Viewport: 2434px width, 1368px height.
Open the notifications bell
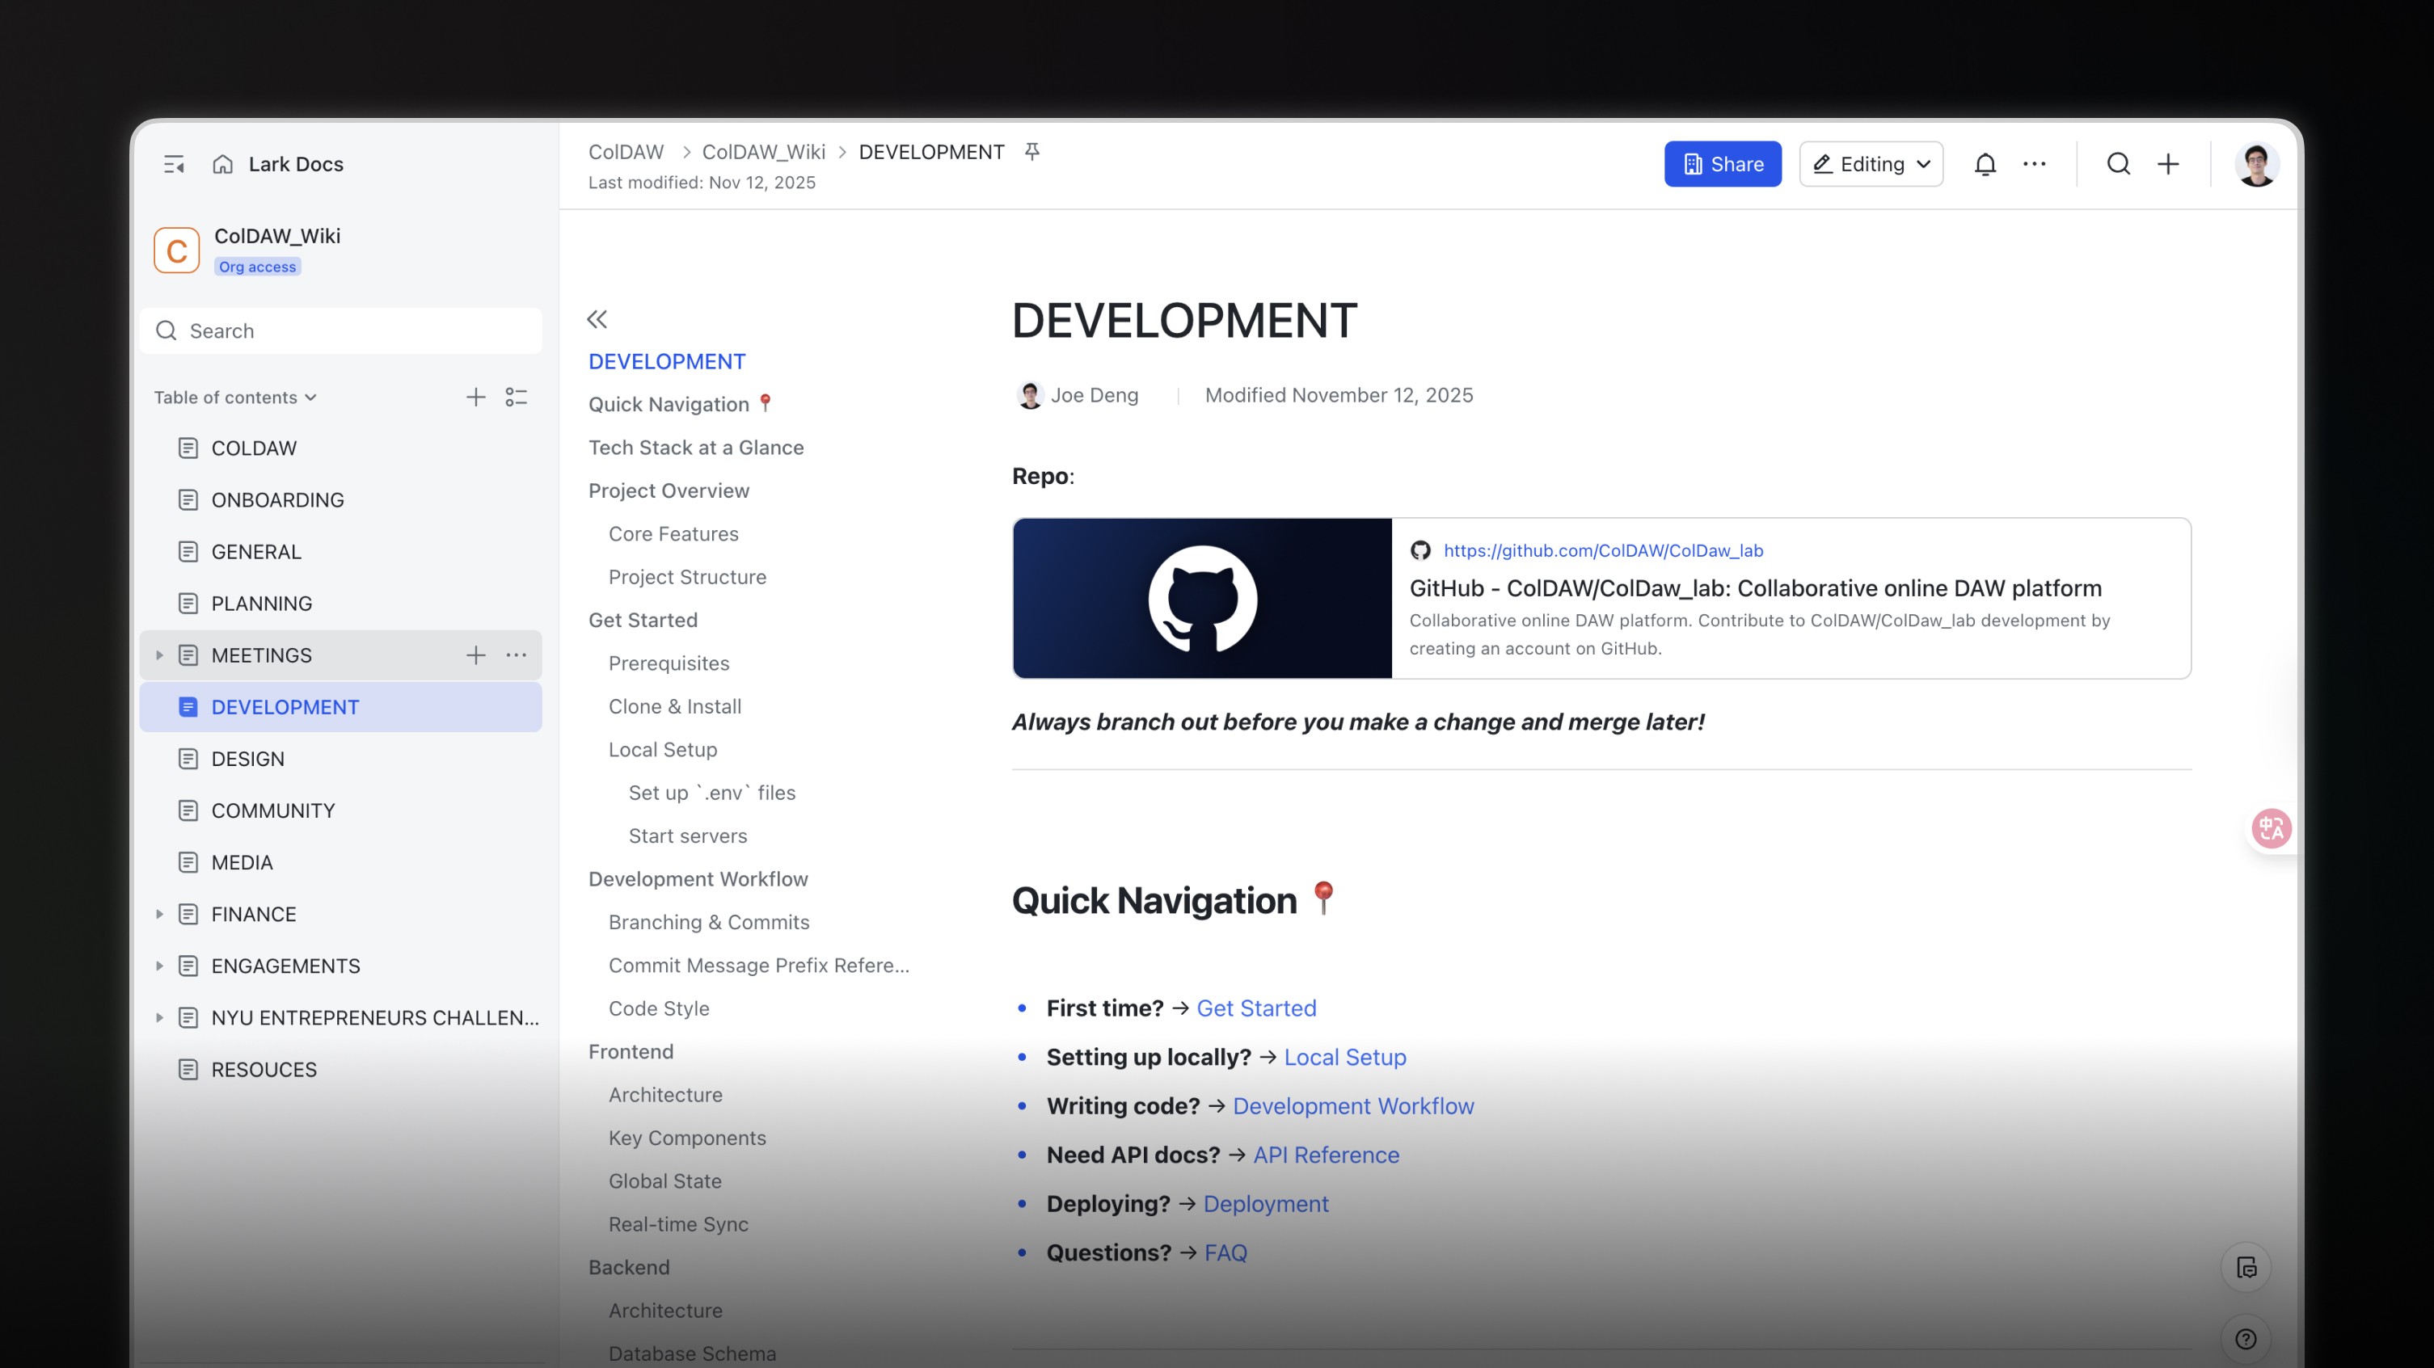1985,164
